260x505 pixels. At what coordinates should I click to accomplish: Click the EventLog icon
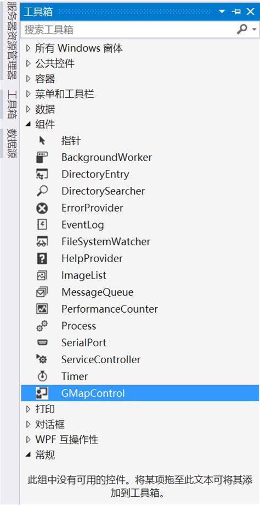(42, 225)
